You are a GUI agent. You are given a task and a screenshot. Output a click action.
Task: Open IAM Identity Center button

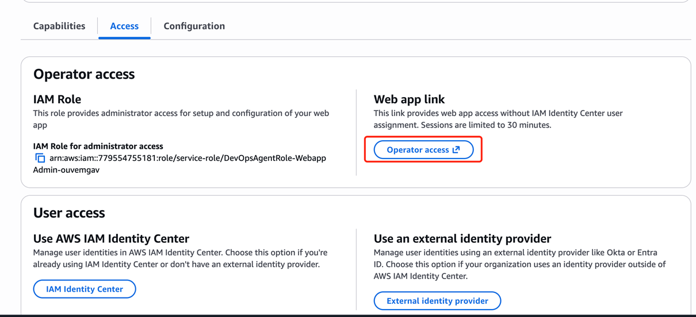(x=85, y=289)
